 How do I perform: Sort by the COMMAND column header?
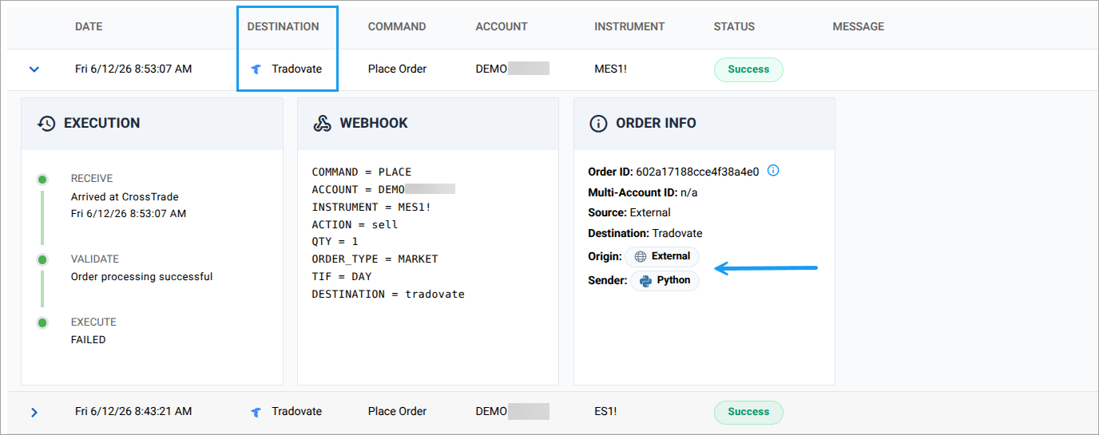click(397, 26)
